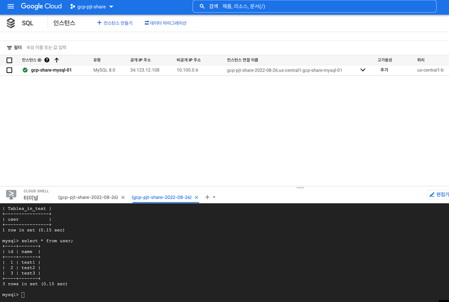Click the green running status icon

[x=25, y=70]
